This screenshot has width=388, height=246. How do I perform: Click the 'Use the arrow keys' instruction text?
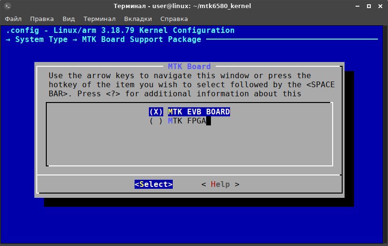tap(191, 84)
